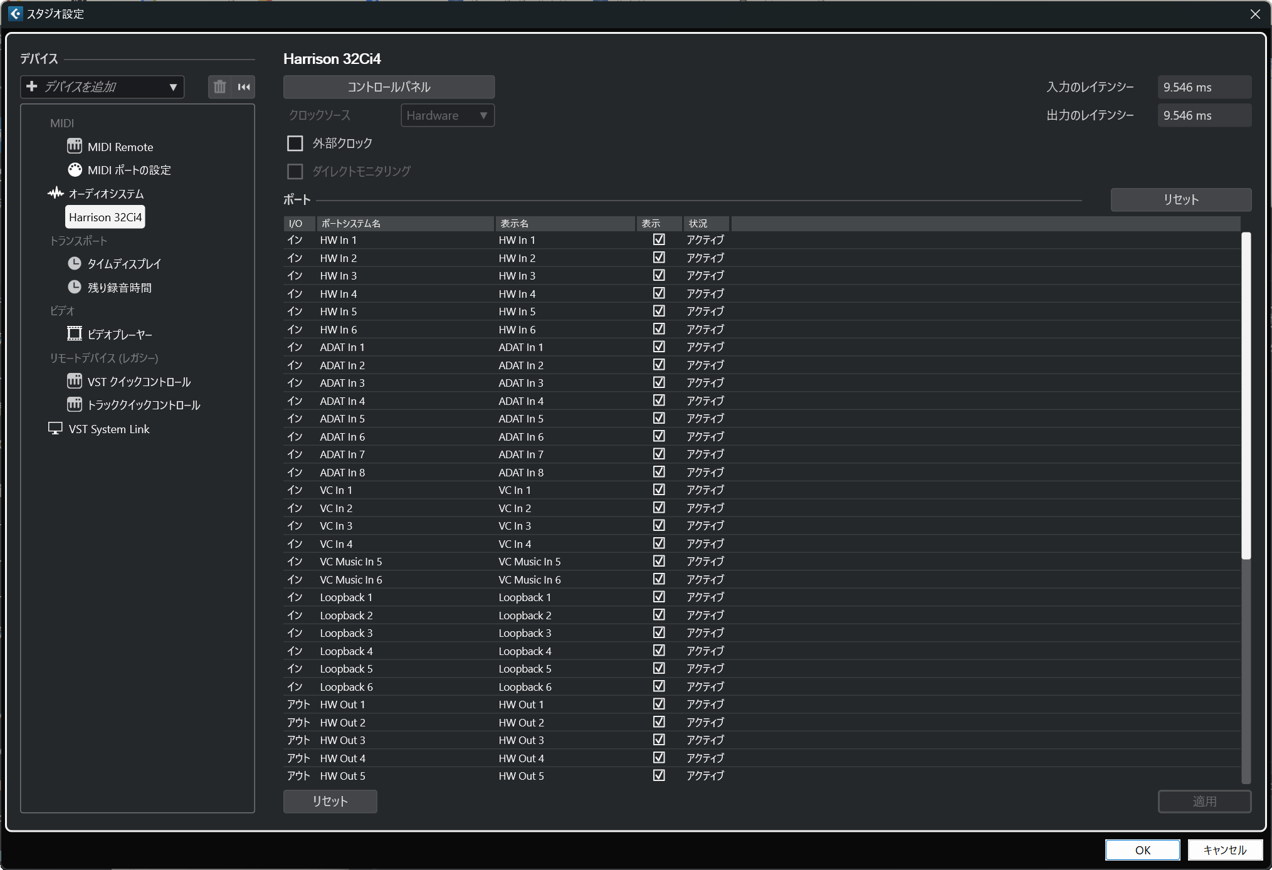
Task: Uncheck visibility for ADAT In 3
Action: tap(659, 382)
